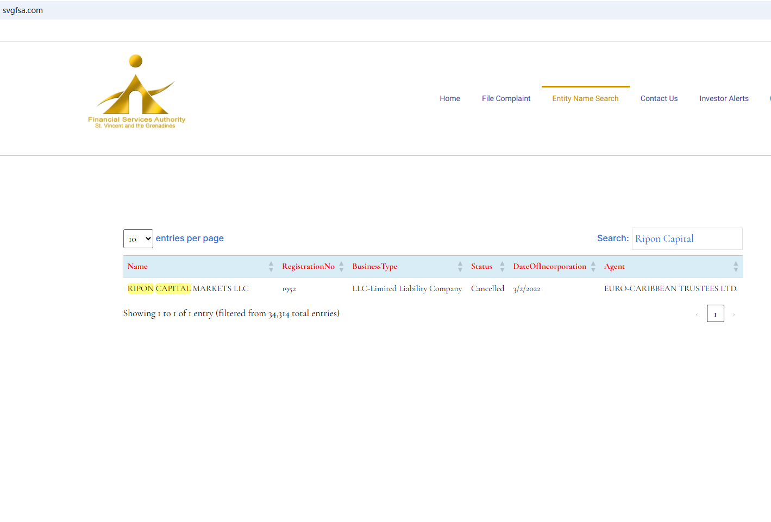This screenshot has height=522, width=771.
Task: Select the RIPON CAPITAL MARKETS LLC name cell
Action: [188, 288]
